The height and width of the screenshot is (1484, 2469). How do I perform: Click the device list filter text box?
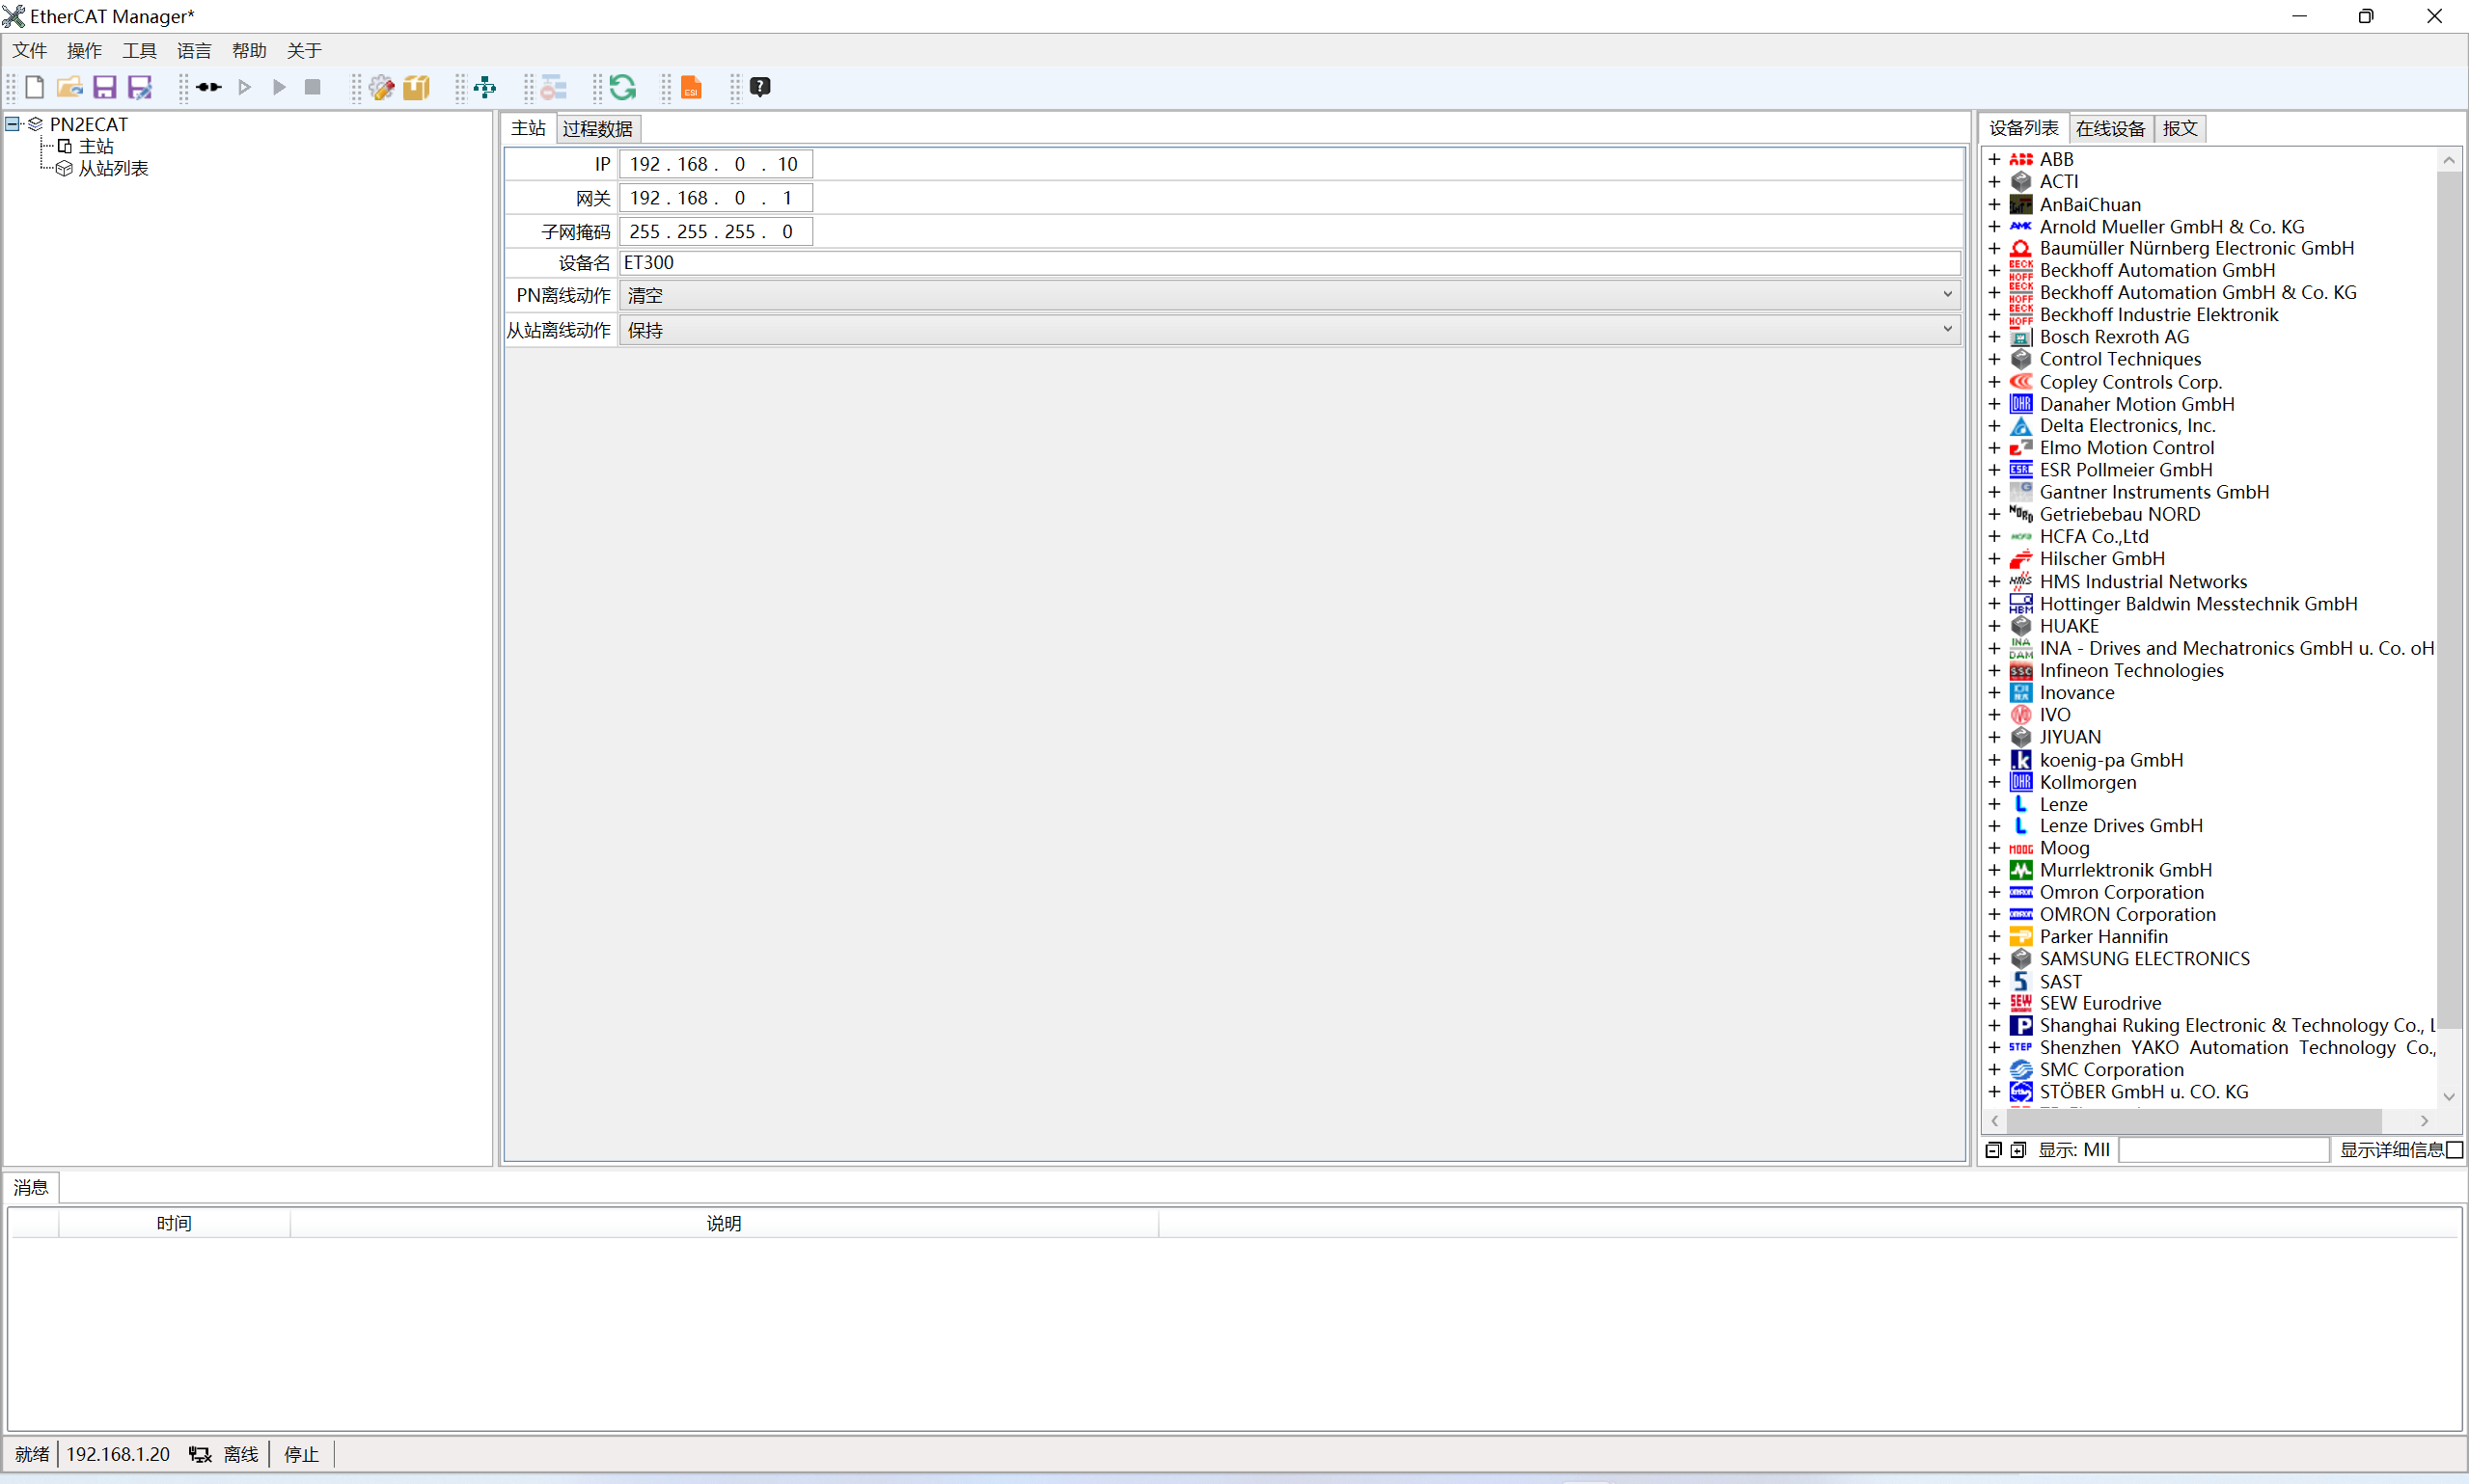coord(2224,1150)
